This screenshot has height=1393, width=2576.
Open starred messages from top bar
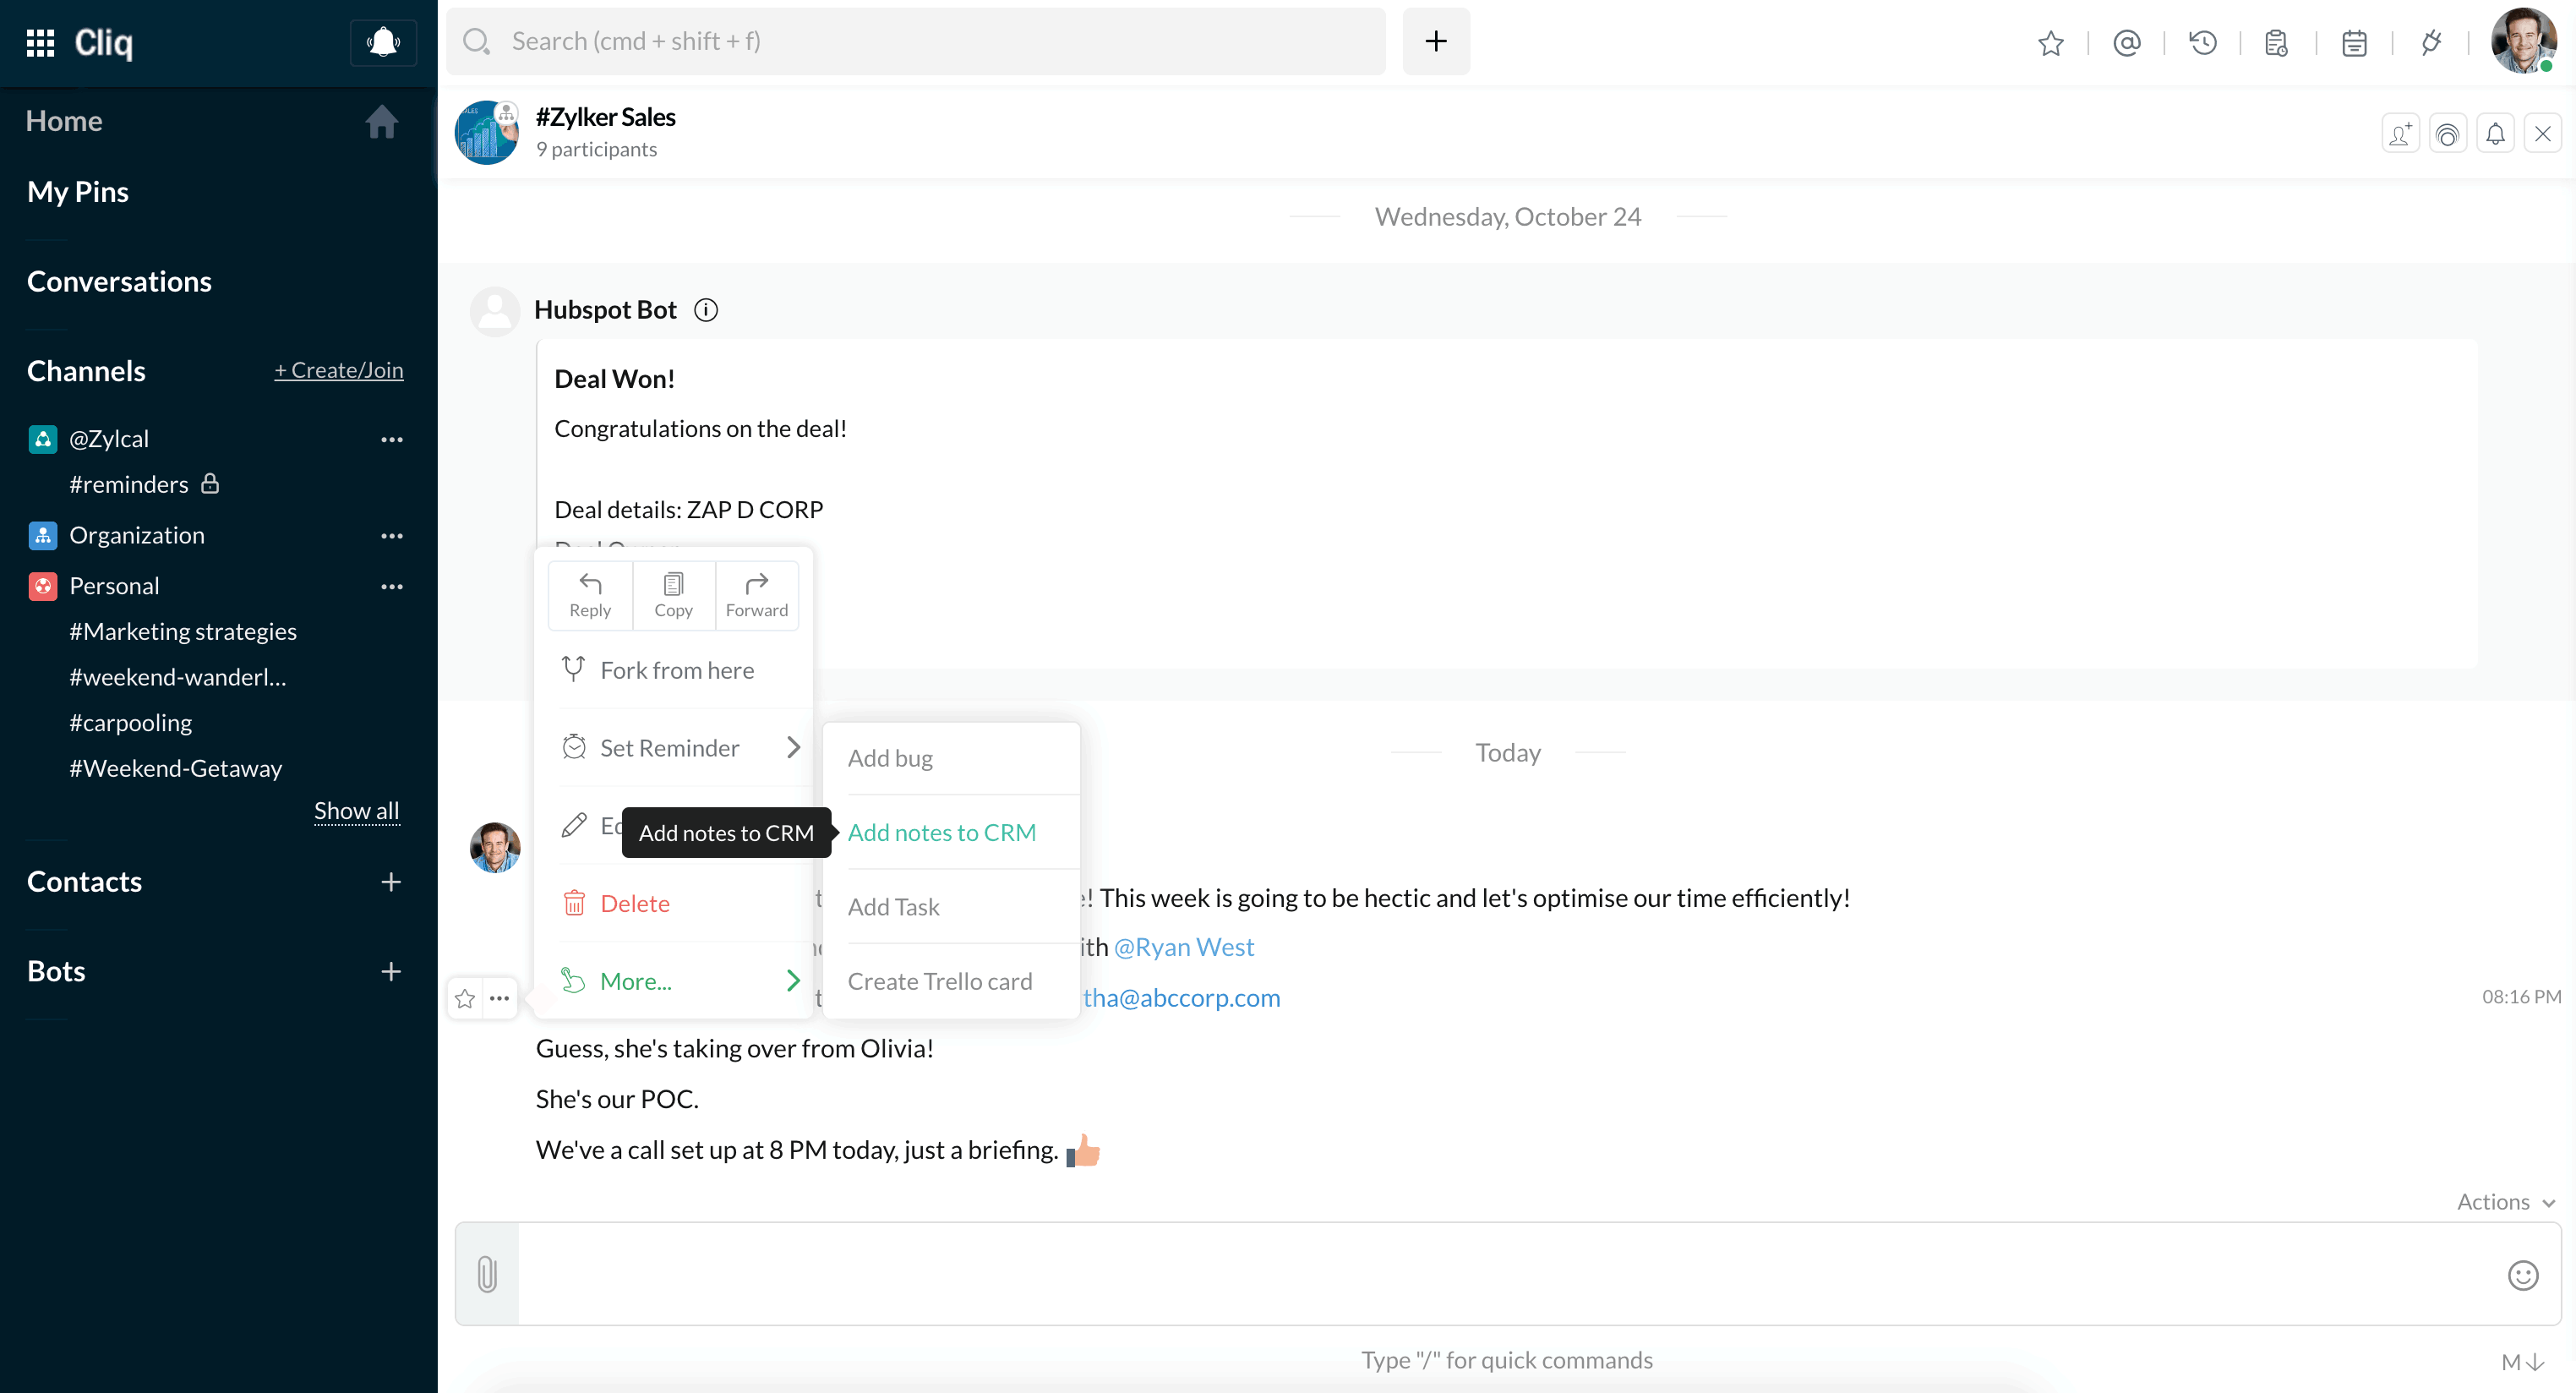coord(2050,42)
